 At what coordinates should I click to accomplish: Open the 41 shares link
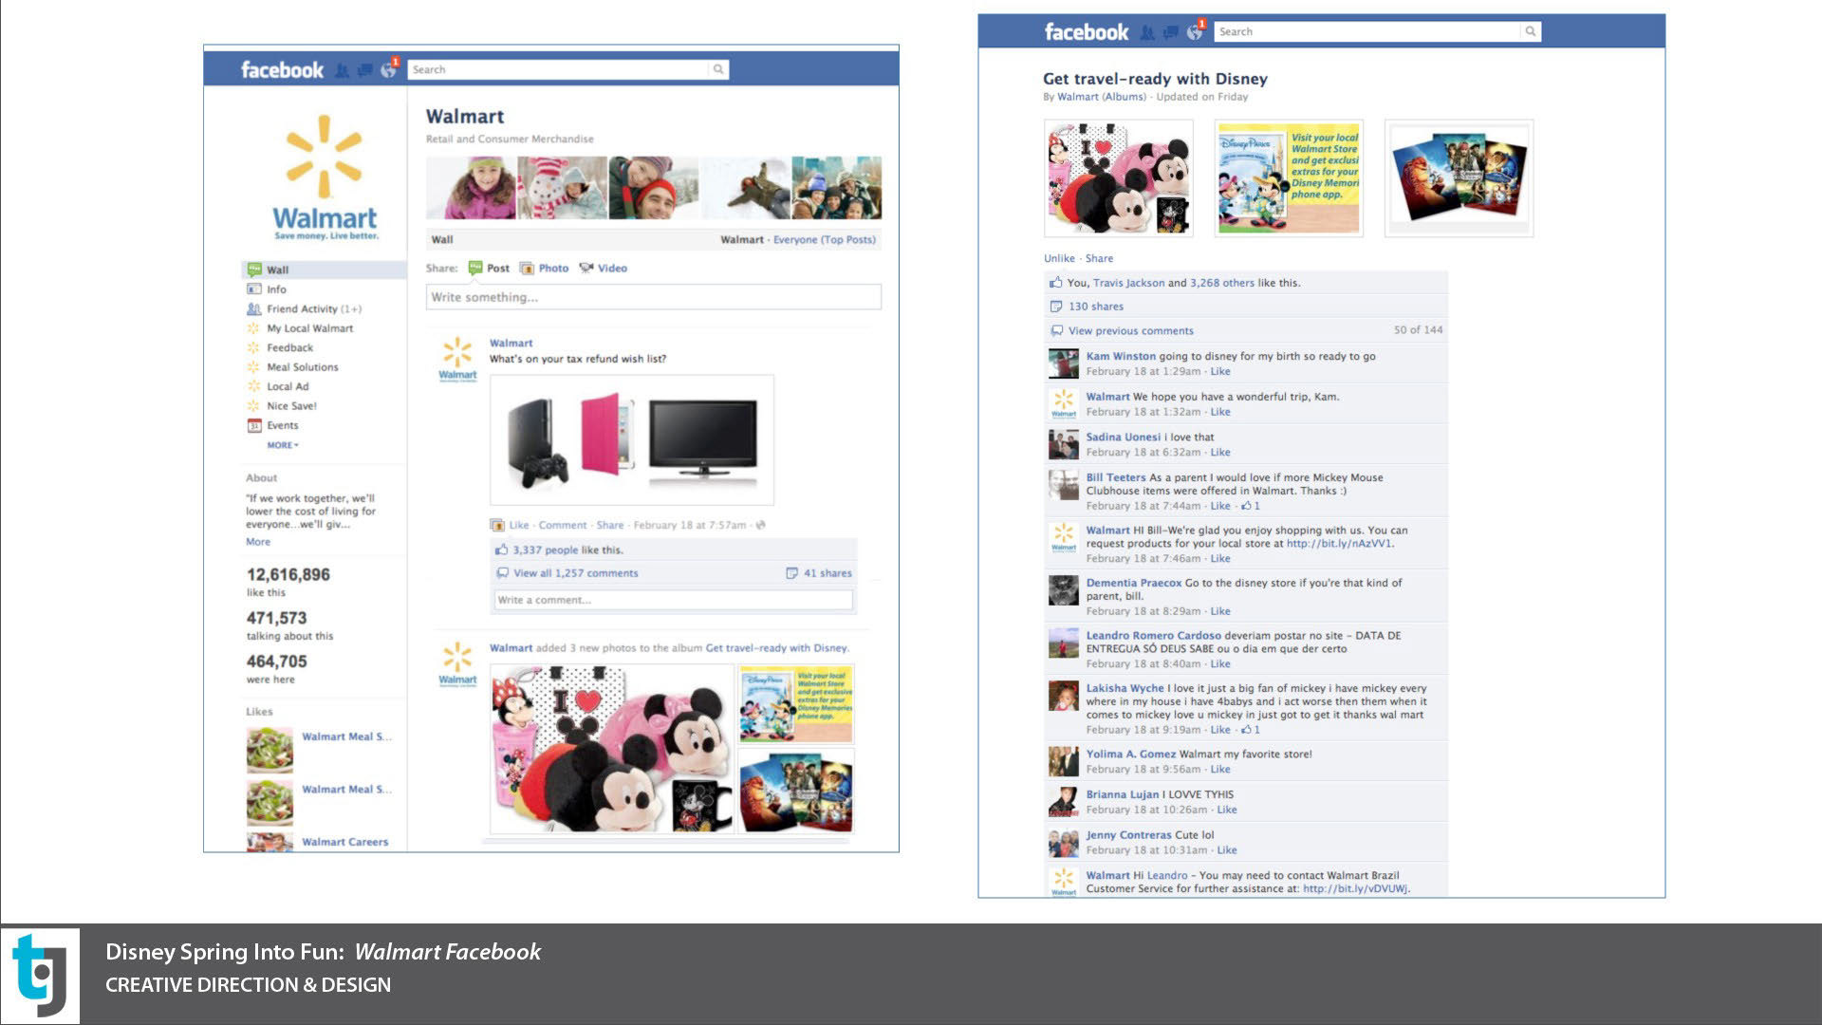coord(827,573)
